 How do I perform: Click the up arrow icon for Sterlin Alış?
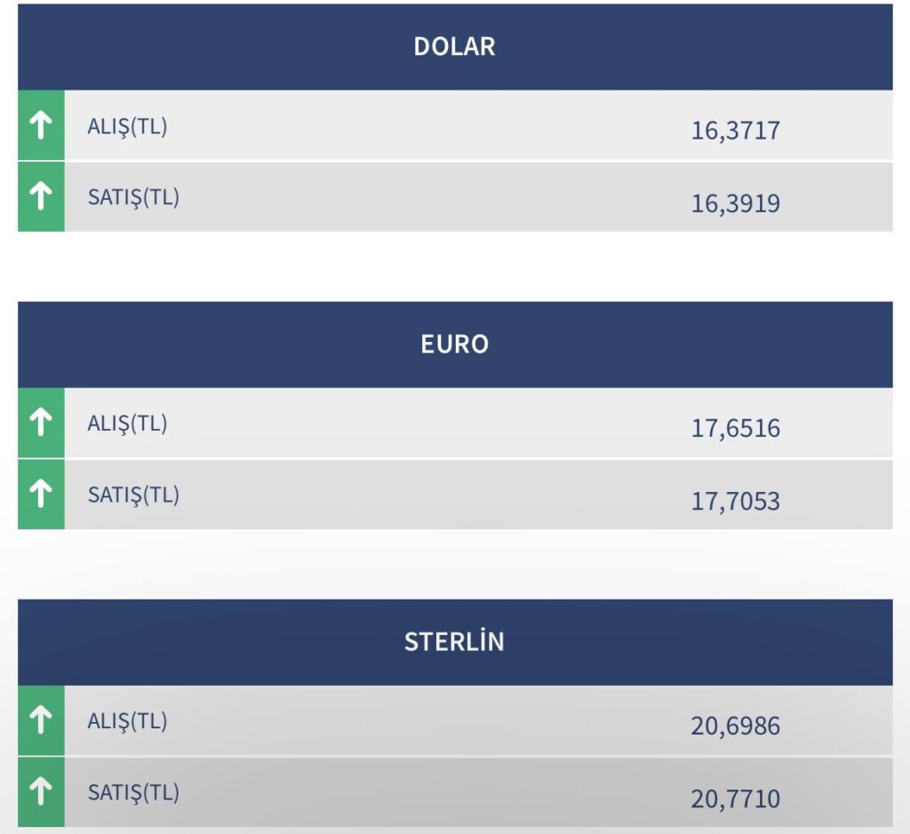pyautogui.click(x=41, y=719)
